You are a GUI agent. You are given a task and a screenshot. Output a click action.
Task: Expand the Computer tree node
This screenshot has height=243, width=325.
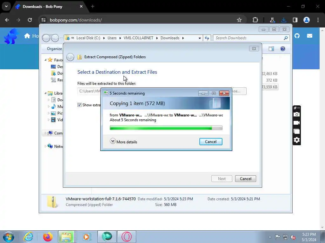pos(45,133)
